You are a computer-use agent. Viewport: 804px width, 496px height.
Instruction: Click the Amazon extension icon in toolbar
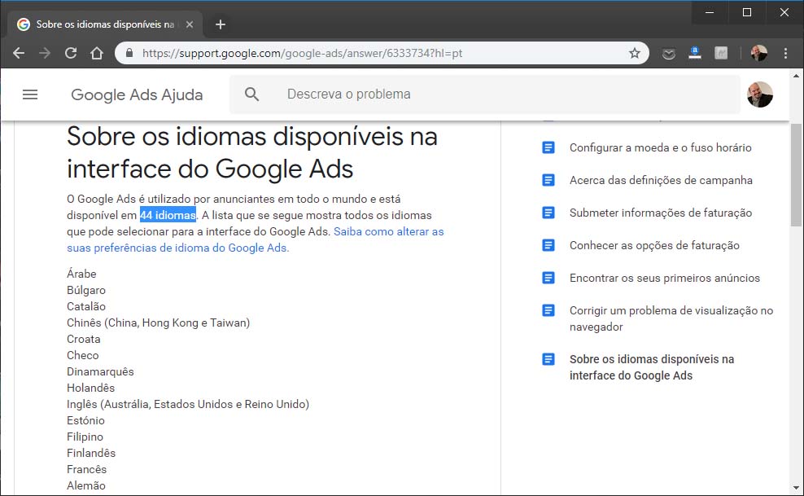coord(695,53)
